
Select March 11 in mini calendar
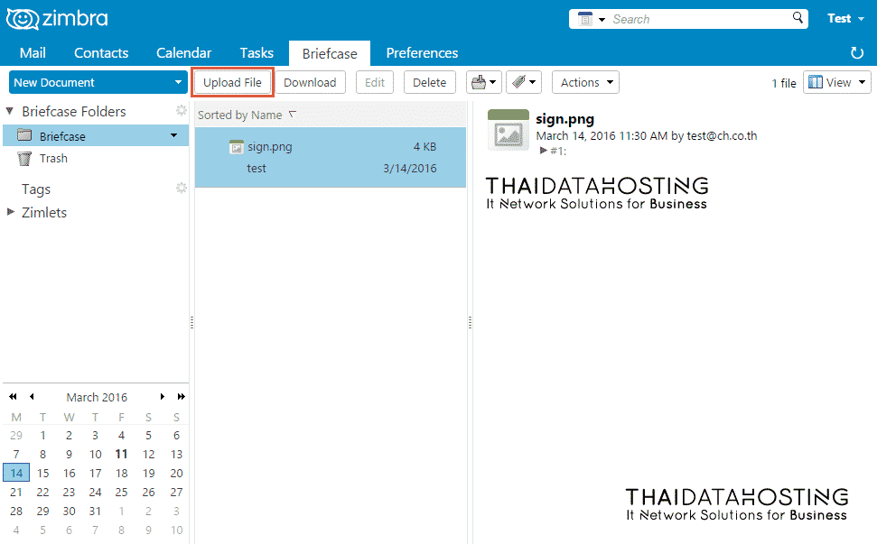[121, 454]
